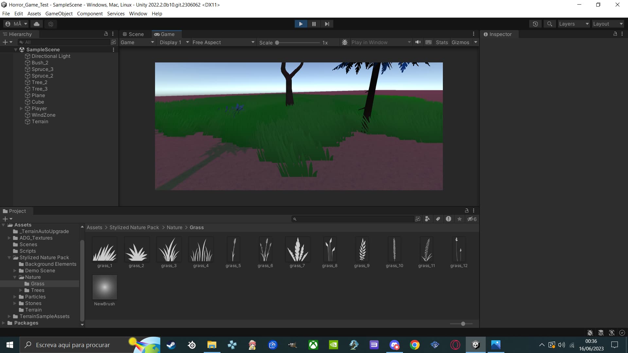628x353 pixels.
Task: Toggle hidden packages visibility in the Project toolbar
Action: pos(472,219)
